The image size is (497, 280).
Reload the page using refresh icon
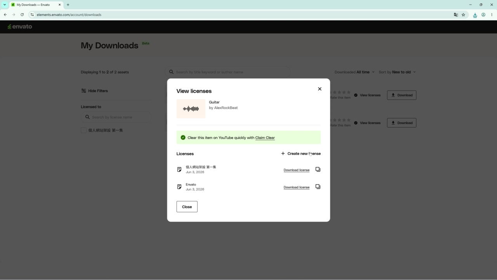coord(22,15)
